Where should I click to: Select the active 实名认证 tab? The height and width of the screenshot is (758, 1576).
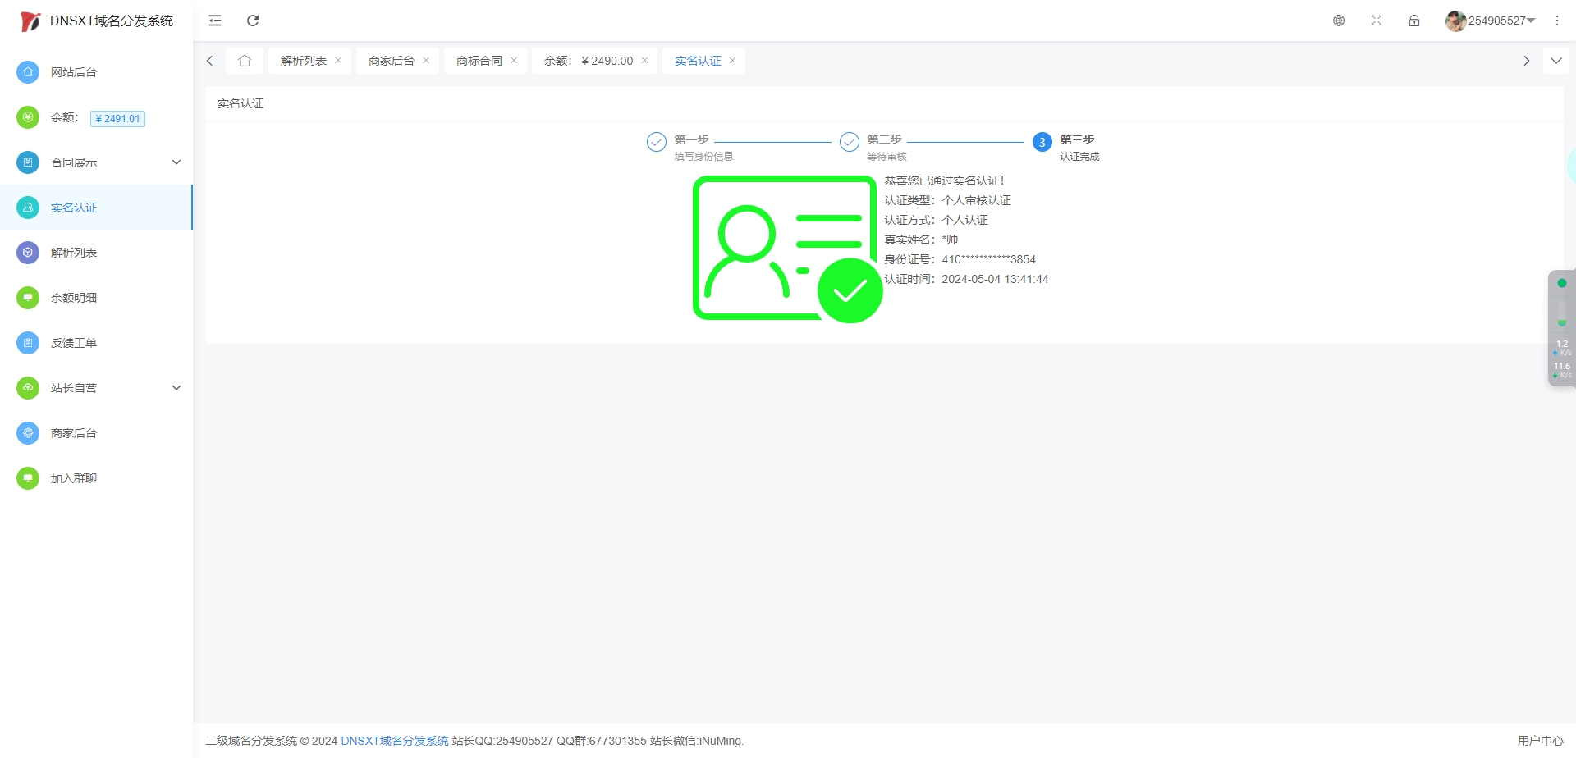(x=698, y=61)
